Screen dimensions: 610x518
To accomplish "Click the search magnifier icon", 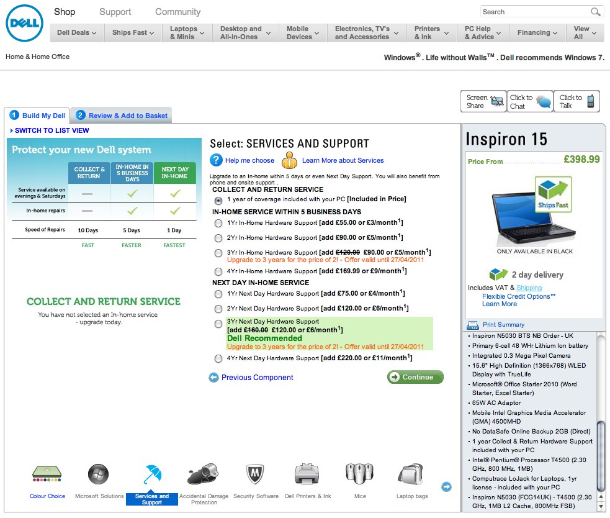I will click(596, 12).
